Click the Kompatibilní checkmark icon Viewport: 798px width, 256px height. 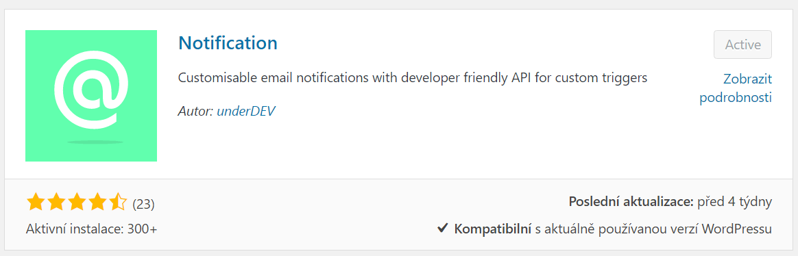click(x=442, y=229)
